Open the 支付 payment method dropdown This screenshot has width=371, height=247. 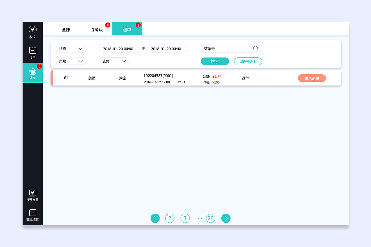(x=114, y=61)
